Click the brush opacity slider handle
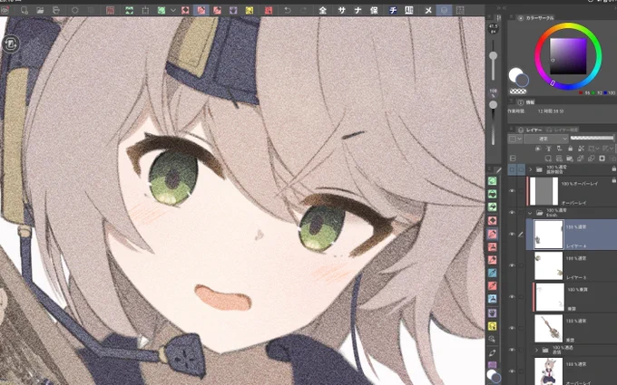 (x=493, y=105)
